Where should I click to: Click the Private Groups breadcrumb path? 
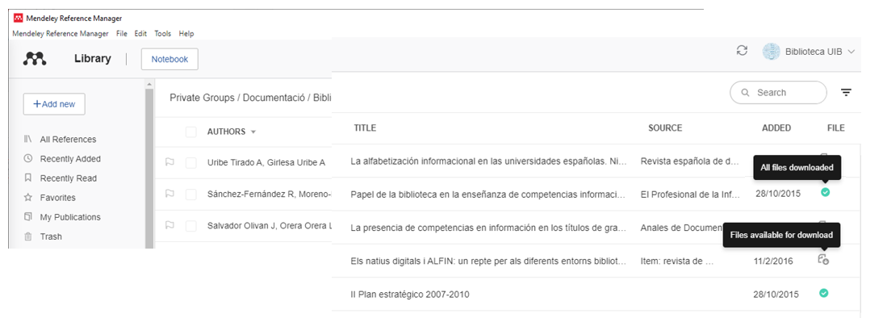[250, 98]
